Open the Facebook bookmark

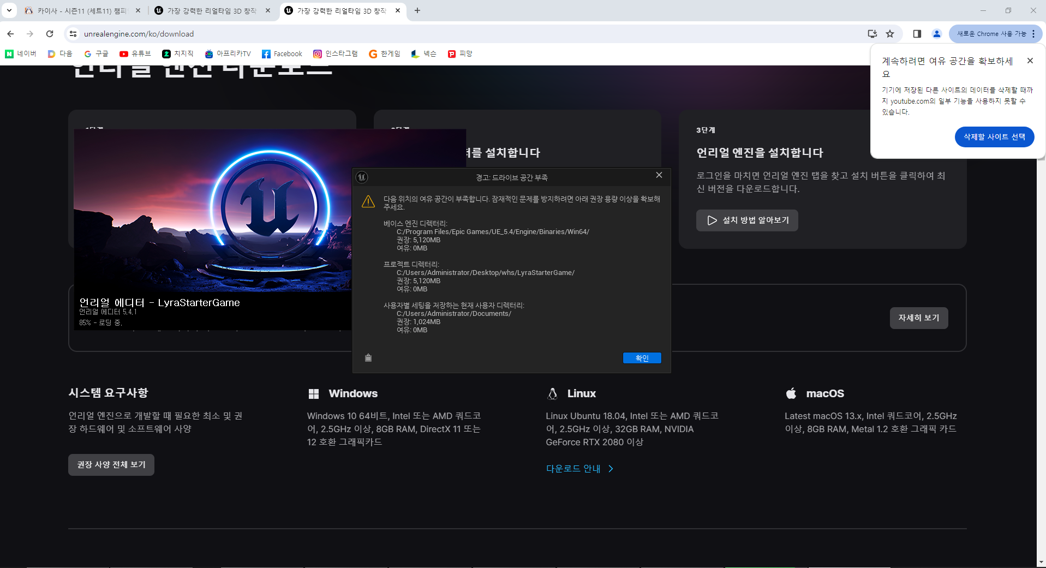click(x=282, y=53)
